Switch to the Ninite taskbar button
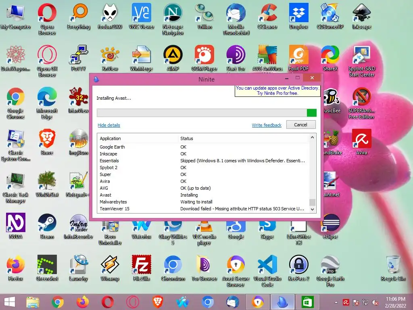413x310 pixels. click(283, 302)
